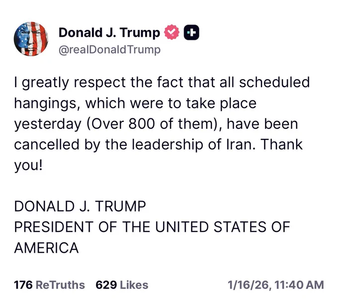View the 629 Likes list

click(122, 285)
